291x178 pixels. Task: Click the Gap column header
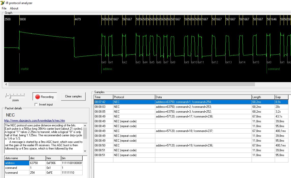pyautogui.click(x=281, y=97)
